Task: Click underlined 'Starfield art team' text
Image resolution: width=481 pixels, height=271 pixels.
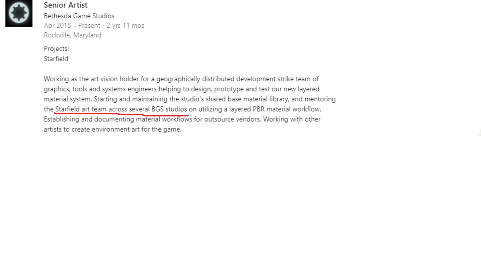Action: (81, 109)
